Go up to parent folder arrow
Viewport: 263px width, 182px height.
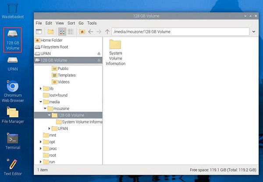(107, 31)
